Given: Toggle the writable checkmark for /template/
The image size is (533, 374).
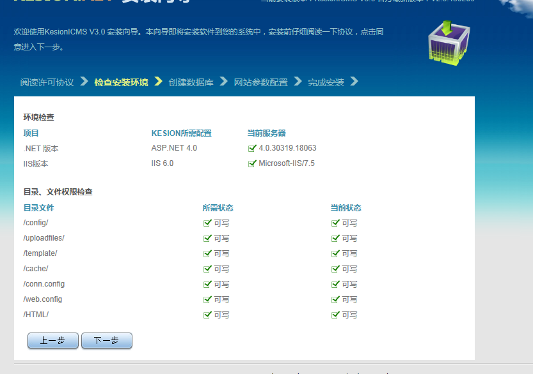Looking at the screenshot, I should point(207,253).
